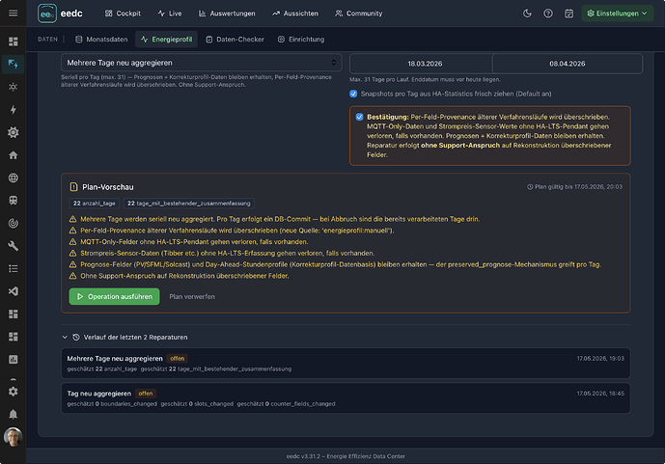The image size is (665, 464).
Task: Open notifications bell in sidebar
Action: [14, 414]
